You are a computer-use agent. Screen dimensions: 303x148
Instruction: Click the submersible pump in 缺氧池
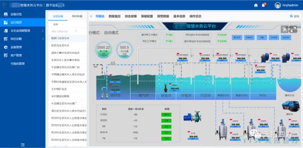(x=166, y=88)
